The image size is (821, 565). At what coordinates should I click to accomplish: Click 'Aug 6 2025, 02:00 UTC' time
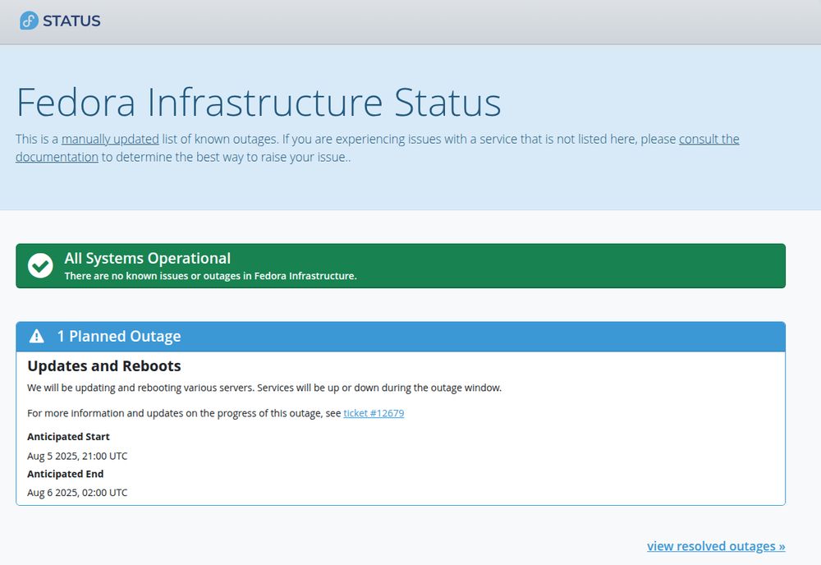click(77, 493)
